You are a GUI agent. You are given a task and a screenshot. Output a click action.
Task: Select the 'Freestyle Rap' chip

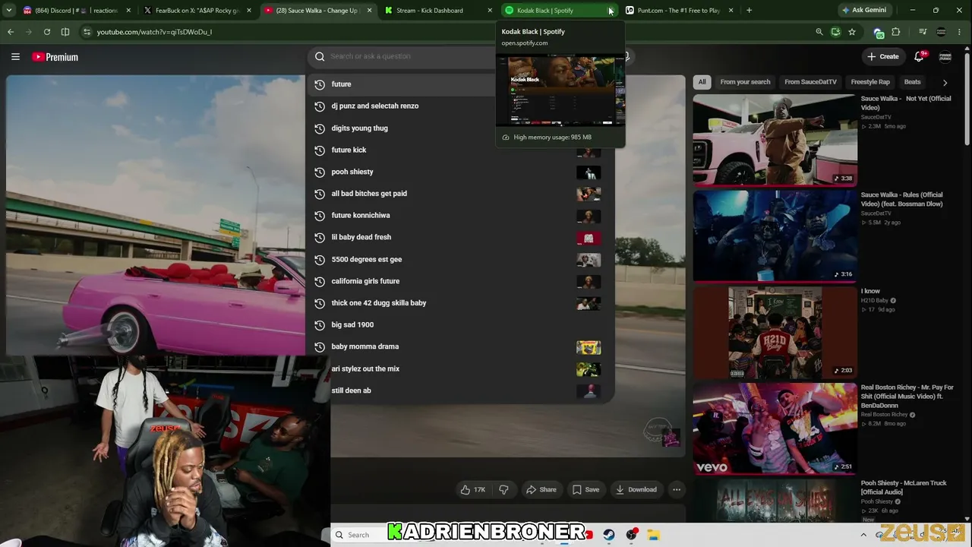click(x=870, y=82)
